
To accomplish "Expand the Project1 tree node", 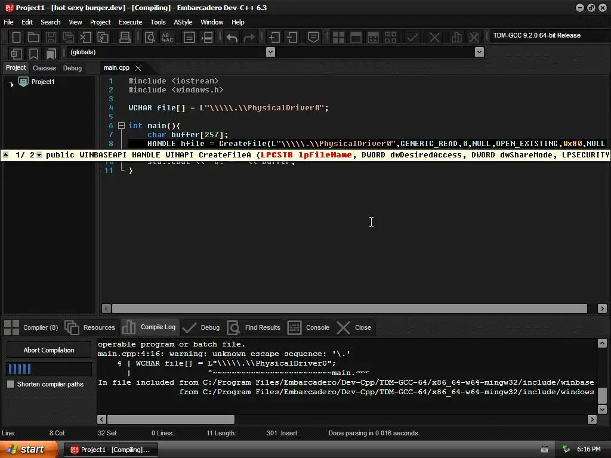I will point(12,84).
